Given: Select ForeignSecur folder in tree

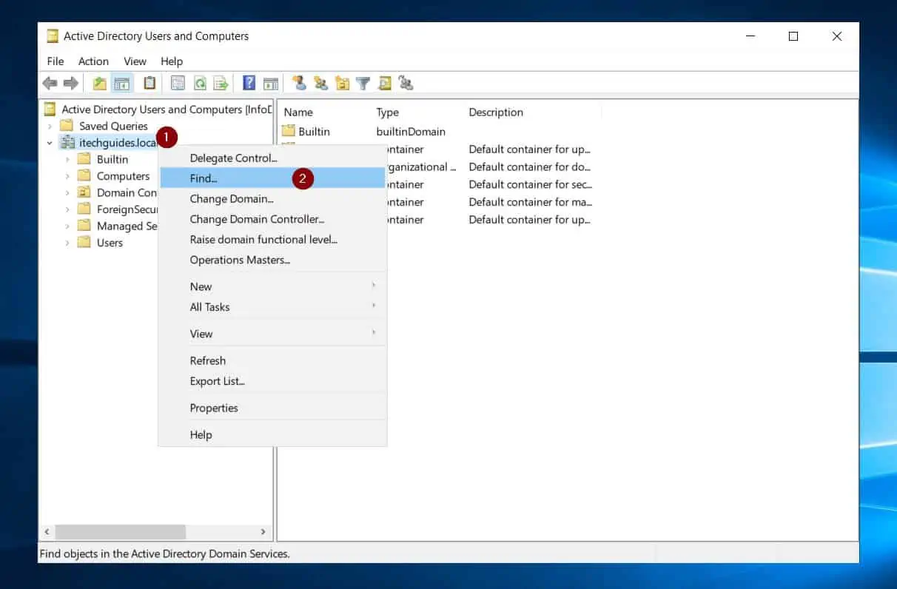Looking at the screenshot, I should tap(127, 209).
